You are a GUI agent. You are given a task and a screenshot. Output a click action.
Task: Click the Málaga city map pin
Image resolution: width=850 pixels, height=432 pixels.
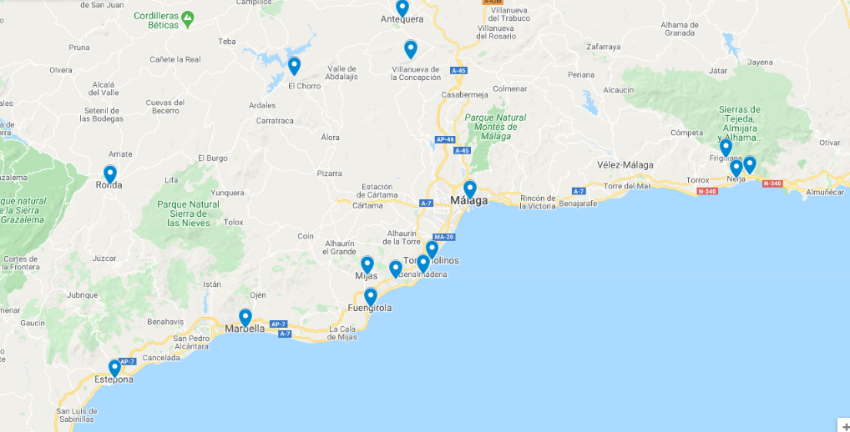[470, 189]
